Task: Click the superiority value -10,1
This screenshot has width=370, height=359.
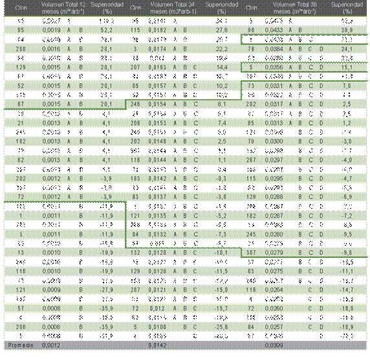Action: coord(221,253)
